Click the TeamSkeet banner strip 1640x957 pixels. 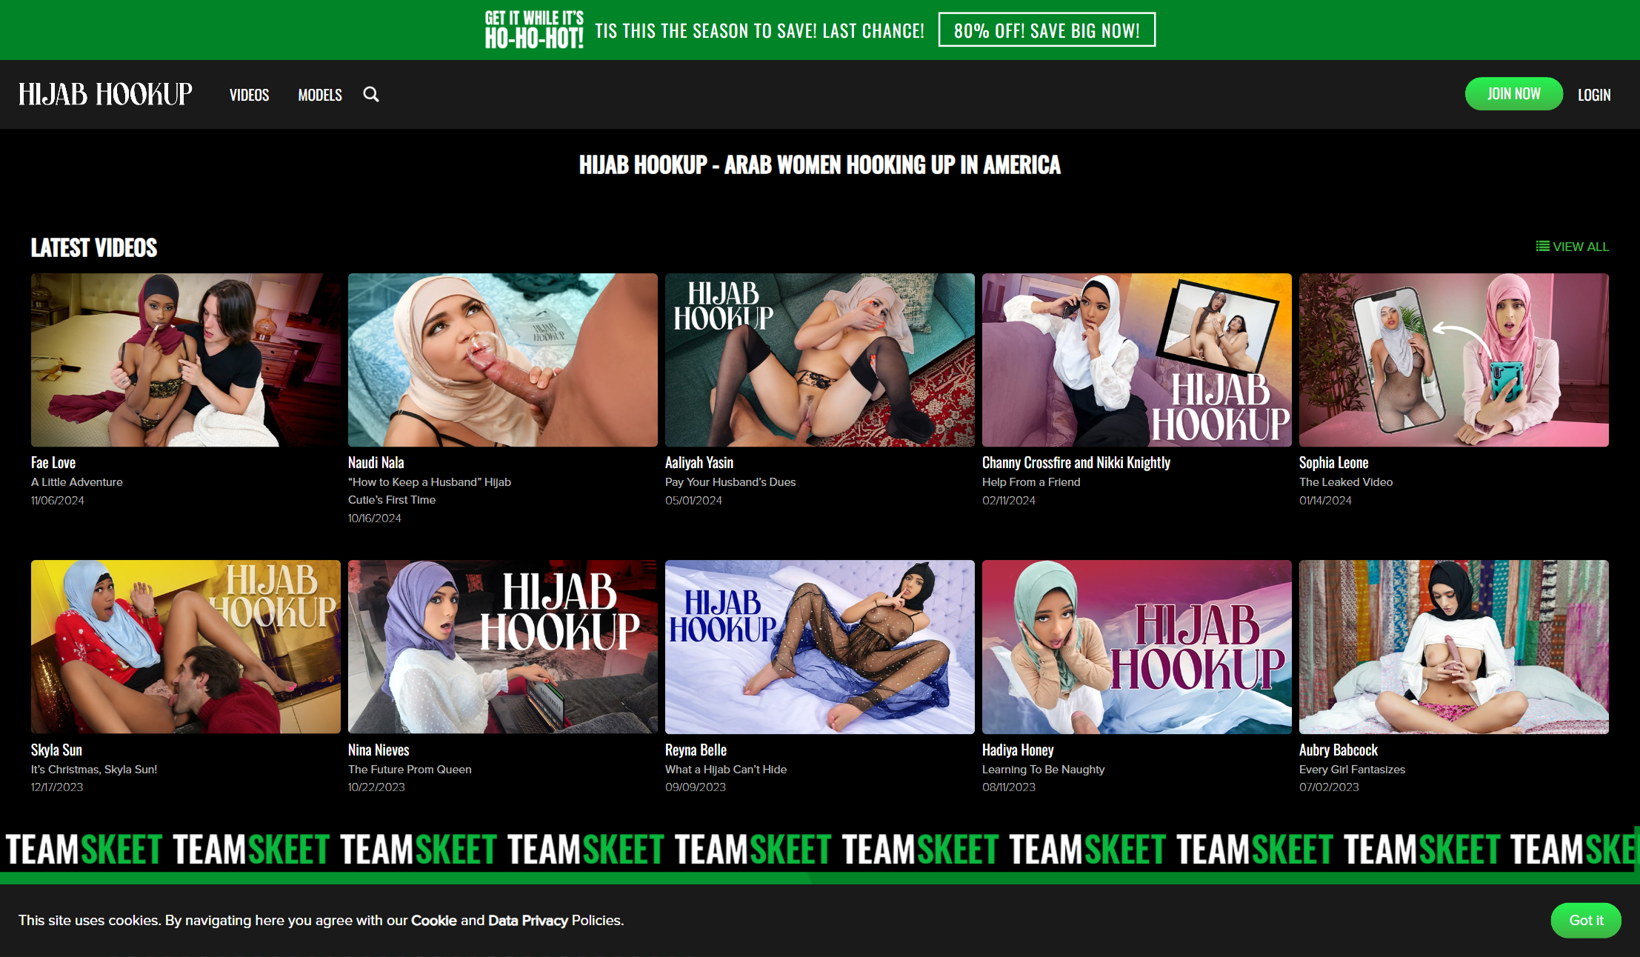click(x=820, y=849)
